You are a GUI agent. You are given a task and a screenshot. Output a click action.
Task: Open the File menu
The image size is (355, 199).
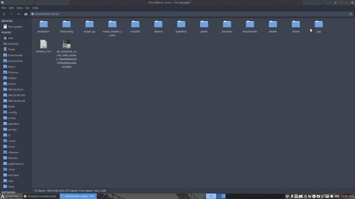click(4, 8)
